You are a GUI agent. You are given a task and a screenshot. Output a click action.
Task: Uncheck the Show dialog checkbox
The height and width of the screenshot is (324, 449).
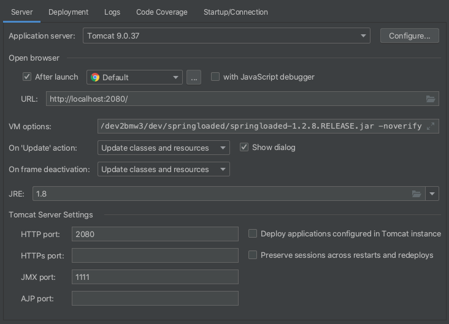click(x=244, y=147)
